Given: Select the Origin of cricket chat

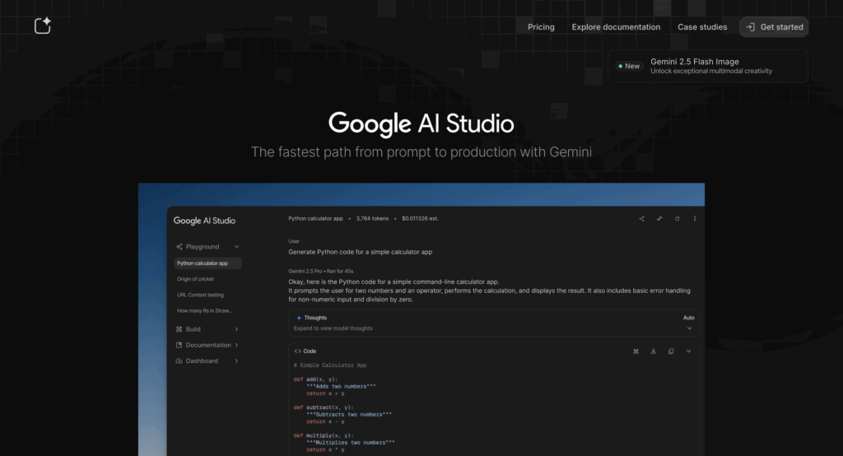Looking at the screenshot, I should point(195,279).
